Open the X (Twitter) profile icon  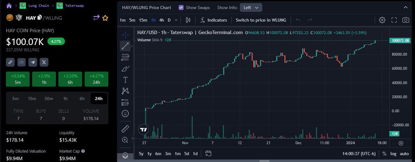point(44,62)
